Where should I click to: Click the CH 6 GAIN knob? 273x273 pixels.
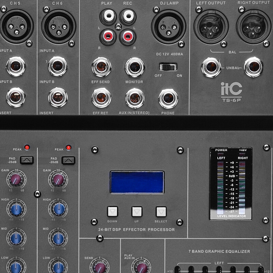click(x=58, y=179)
